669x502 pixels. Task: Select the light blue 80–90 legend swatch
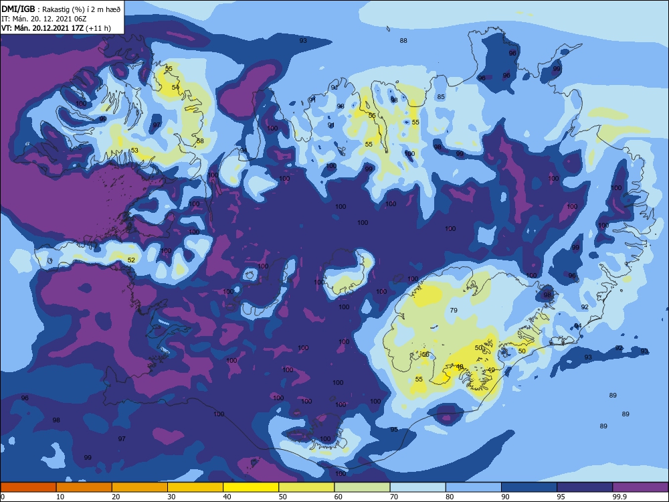(474, 487)
